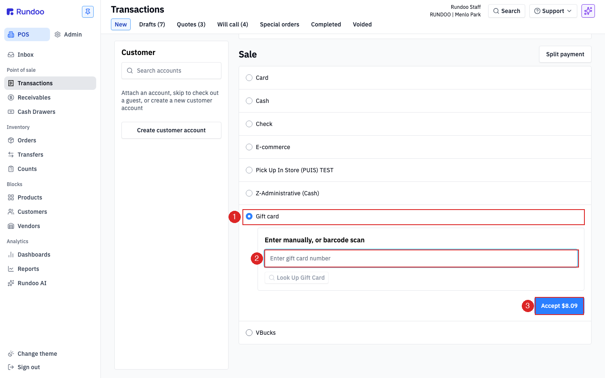
Task: Open the AI sparkle assistant icon
Action: (588, 11)
